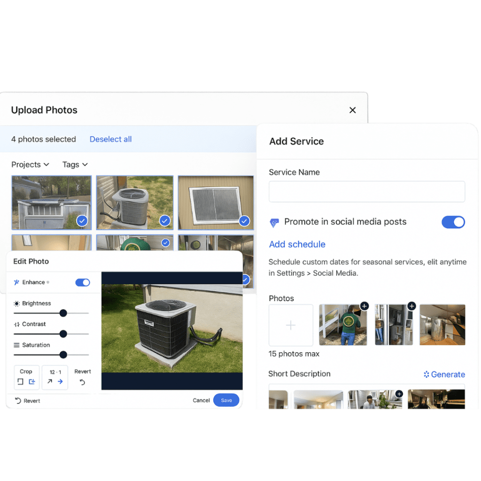Cancel the photo edit

tap(201, 400)
